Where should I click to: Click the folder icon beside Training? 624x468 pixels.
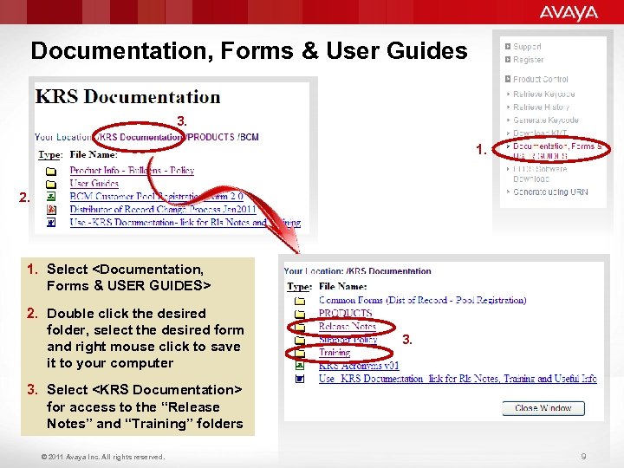300,353
